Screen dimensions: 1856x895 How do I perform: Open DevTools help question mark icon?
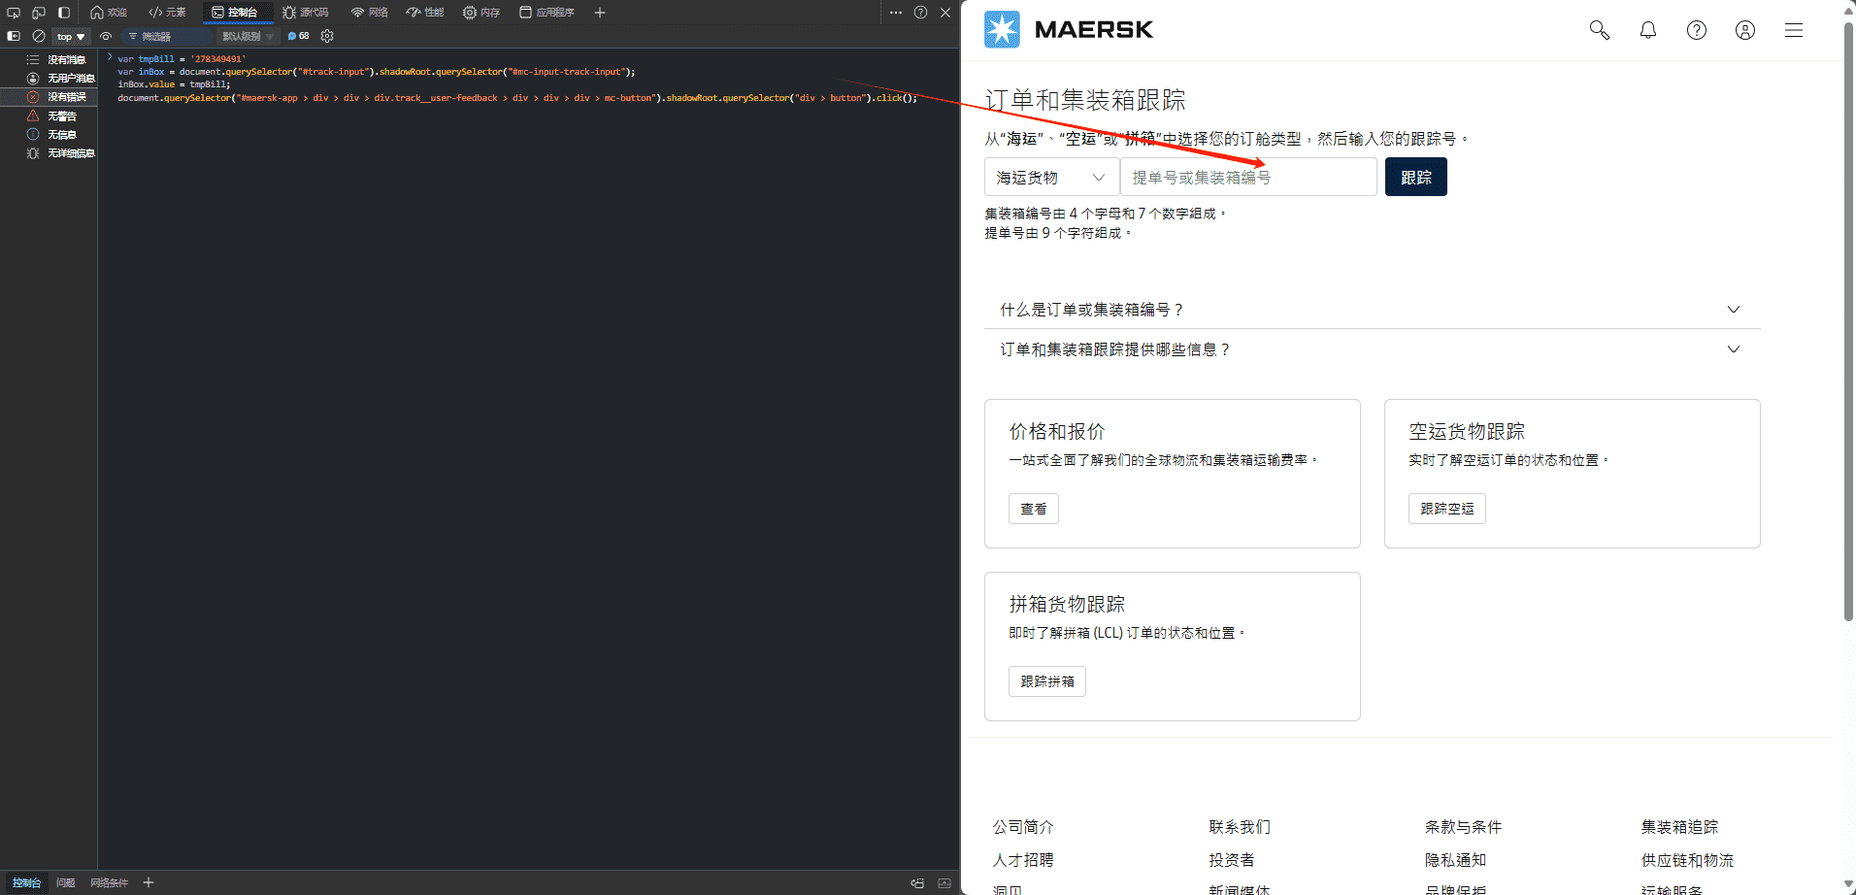(920, 13)
